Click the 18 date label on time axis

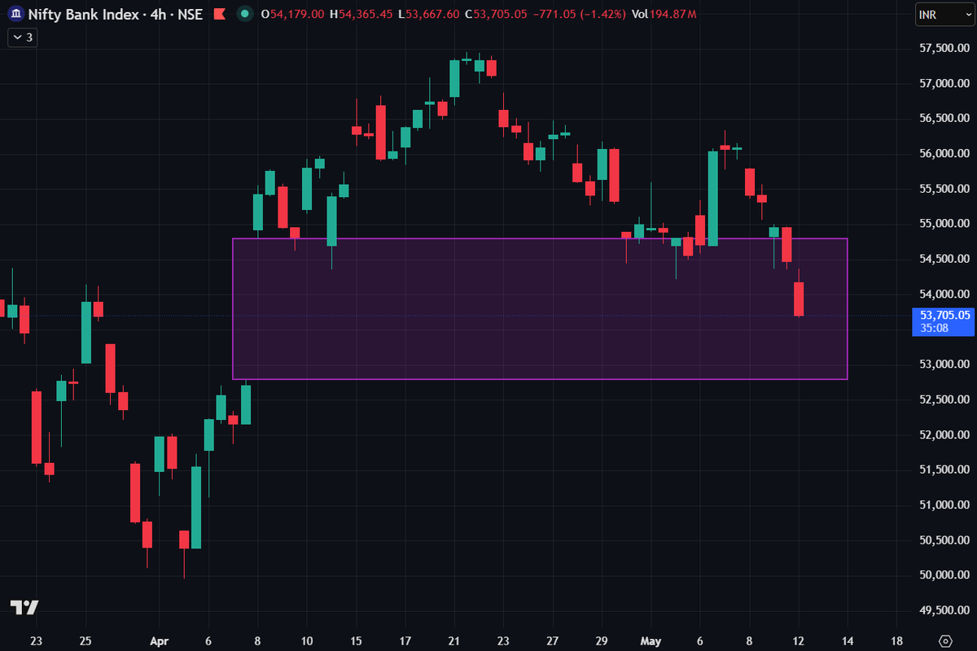coord(897,640)
